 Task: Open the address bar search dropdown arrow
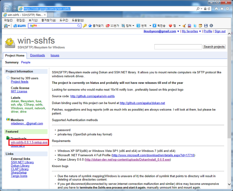tap(202, 9)
